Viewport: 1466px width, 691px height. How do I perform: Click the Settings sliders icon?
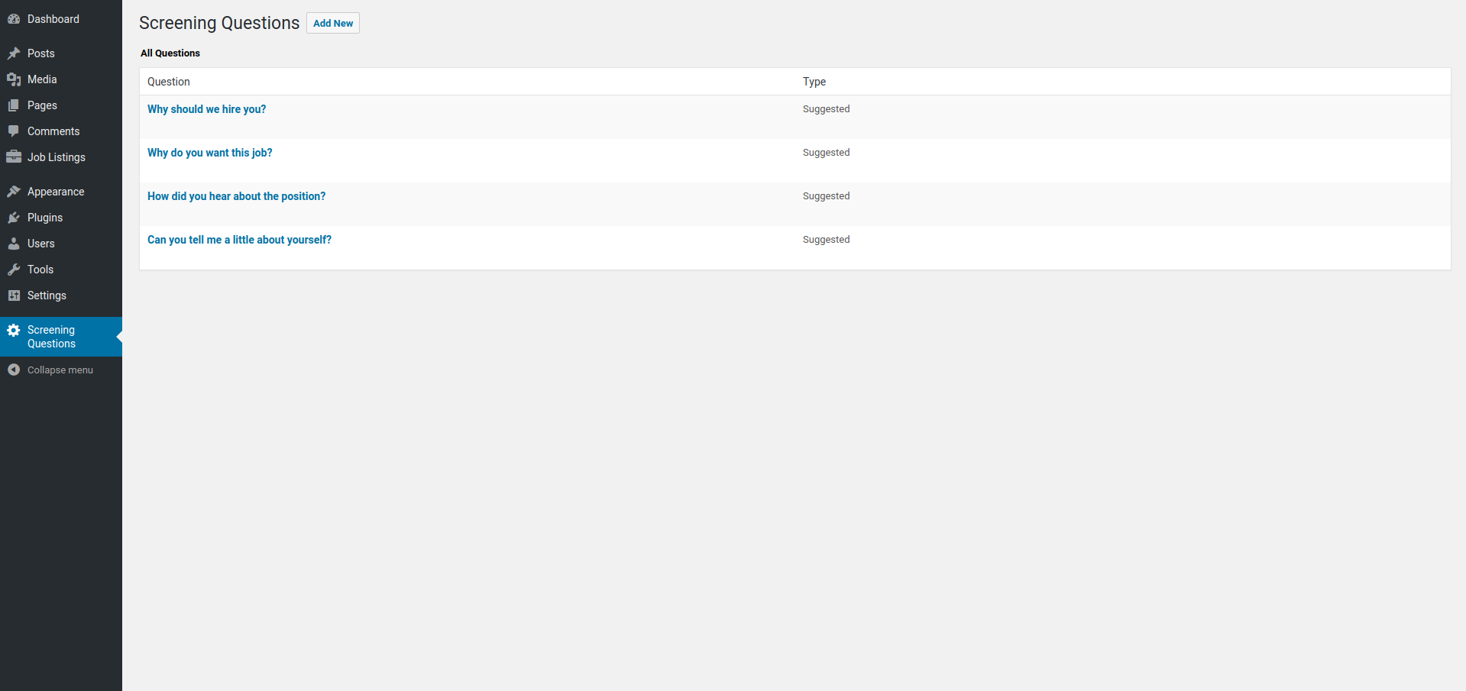14,295
